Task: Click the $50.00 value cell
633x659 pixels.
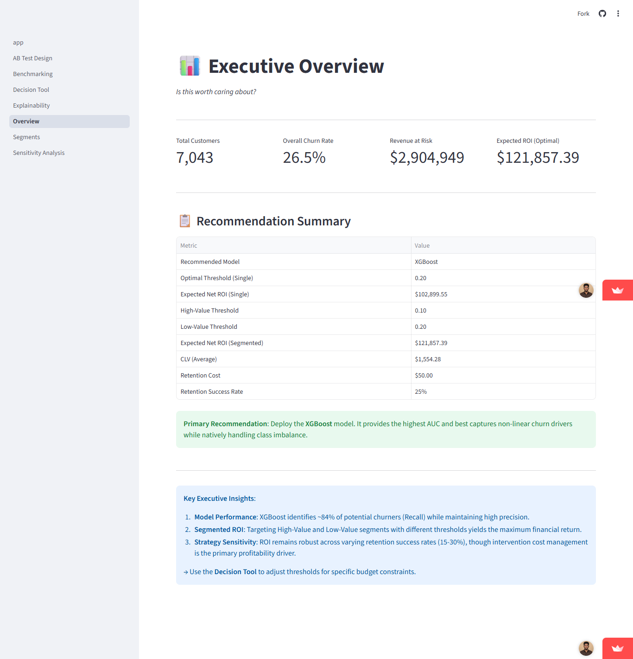Action: (x=503, y=375)
